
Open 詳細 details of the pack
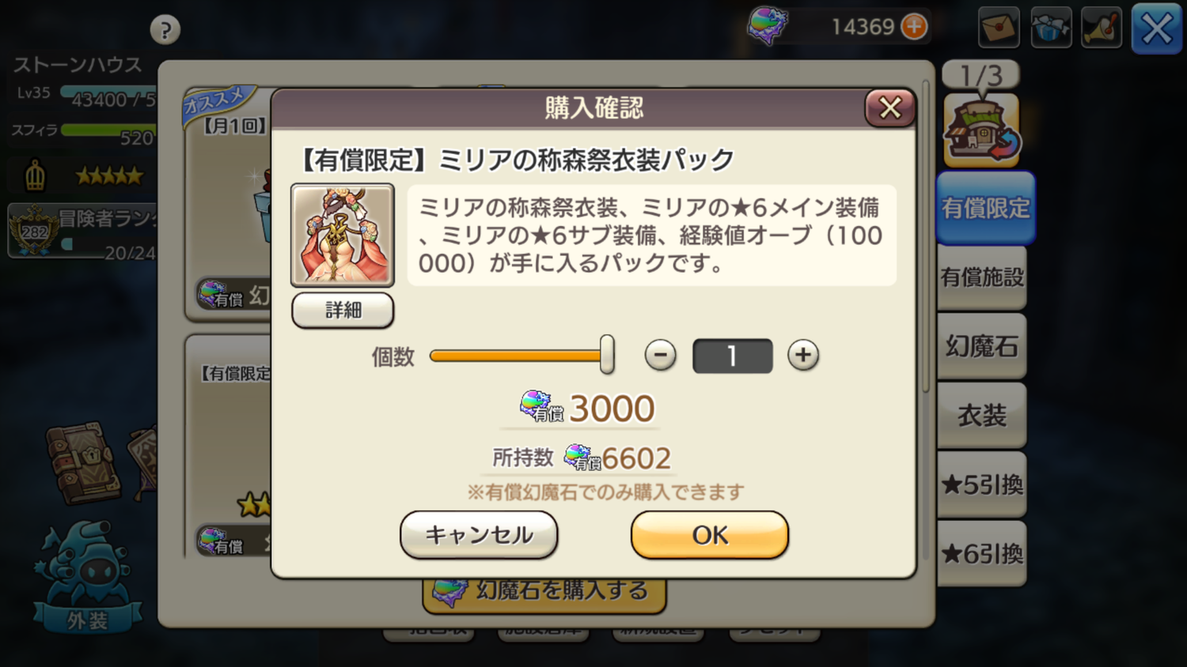point(343,310)
